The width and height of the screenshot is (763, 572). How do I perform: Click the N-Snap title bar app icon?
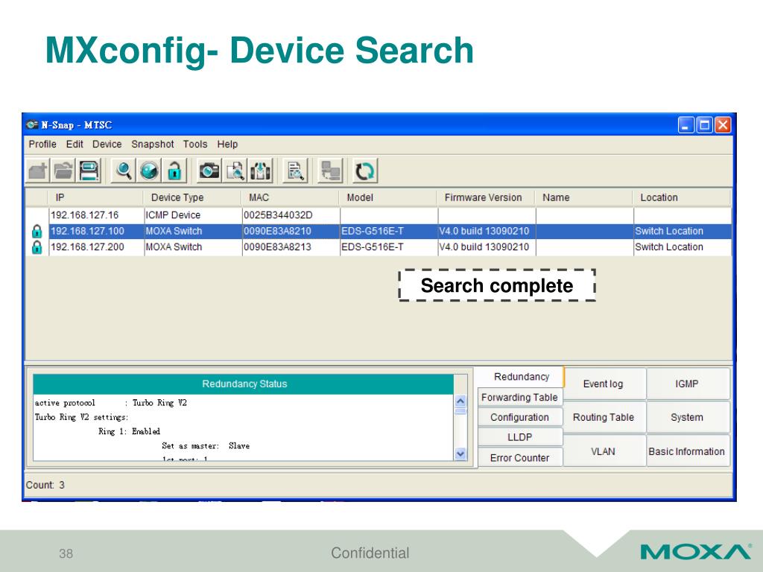point(32,124)
